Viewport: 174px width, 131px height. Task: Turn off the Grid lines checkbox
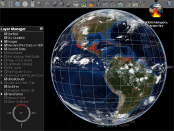point(5,87)
